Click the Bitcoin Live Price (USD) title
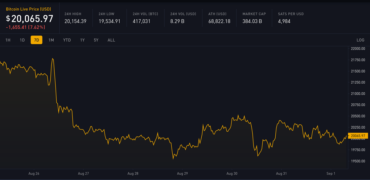This screenshot has width=370, height=180. coord(28,9)
